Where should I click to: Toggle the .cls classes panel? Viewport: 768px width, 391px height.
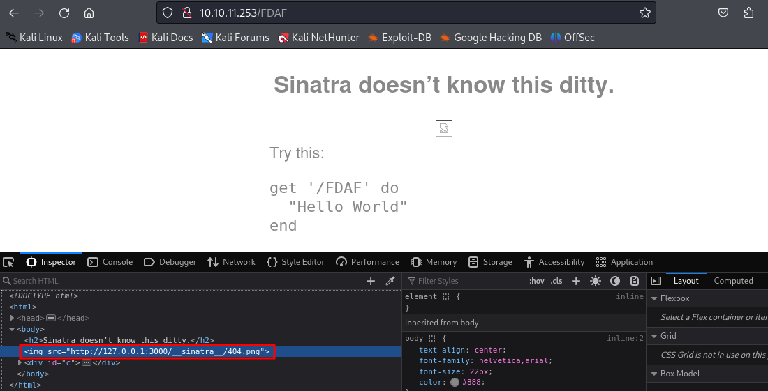tap(556, 281)
